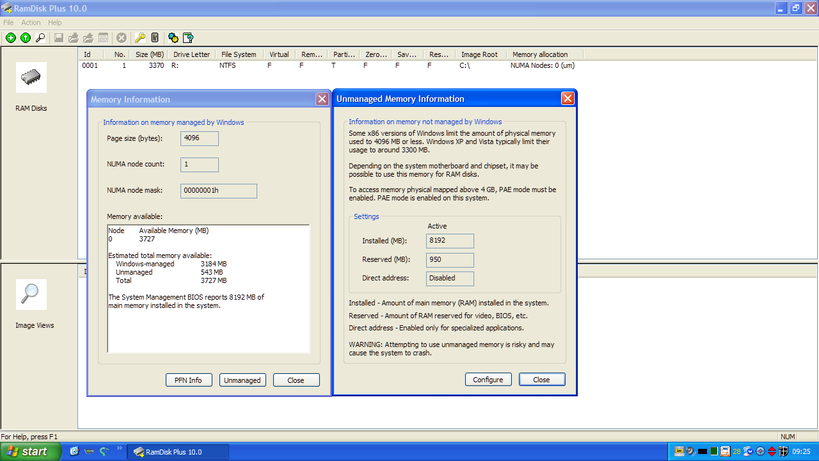Viewport: 819px width, 461px height.
Task: Click 'NUMA Nodes: 0 (um)' cell
Action: coord(543,65)
